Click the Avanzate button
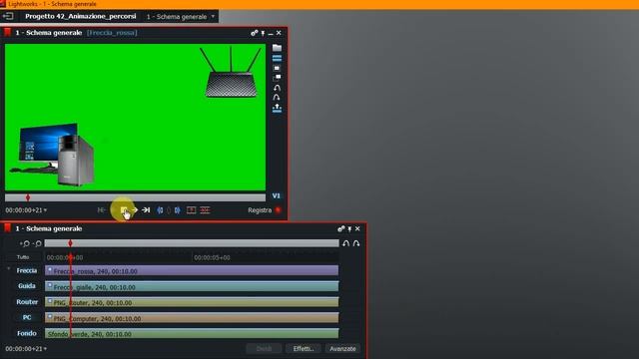The width and height of the screenshot is (639, 359). [342, 349]
